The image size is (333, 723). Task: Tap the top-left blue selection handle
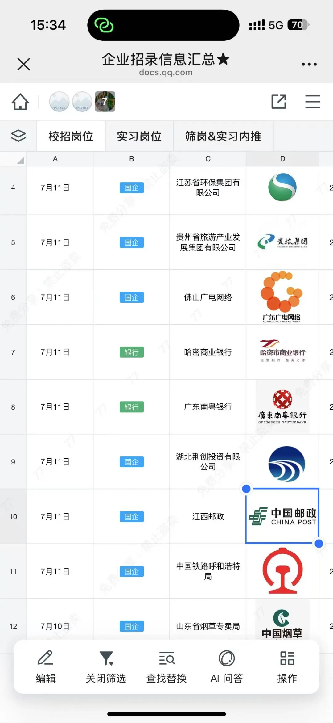click(246, 489)
